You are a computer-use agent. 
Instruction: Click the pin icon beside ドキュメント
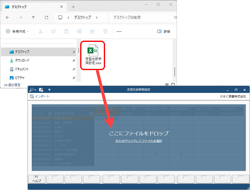click(x=74, y=69)
